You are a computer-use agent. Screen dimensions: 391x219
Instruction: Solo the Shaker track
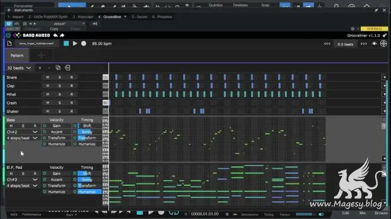coord(60,111)
